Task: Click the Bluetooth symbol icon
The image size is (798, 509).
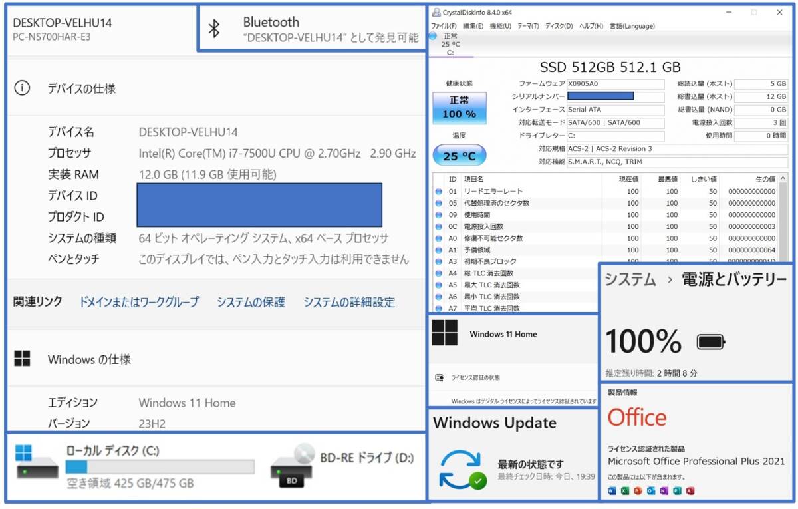Action: [x=214, y=28]
